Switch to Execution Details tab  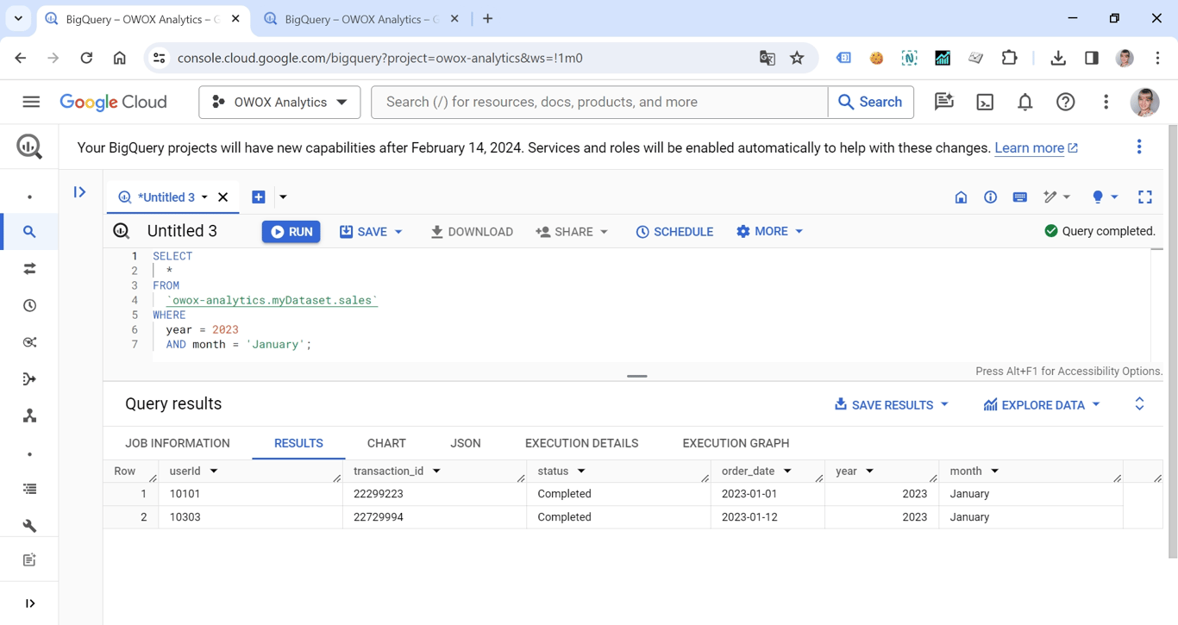coord(581,443)
